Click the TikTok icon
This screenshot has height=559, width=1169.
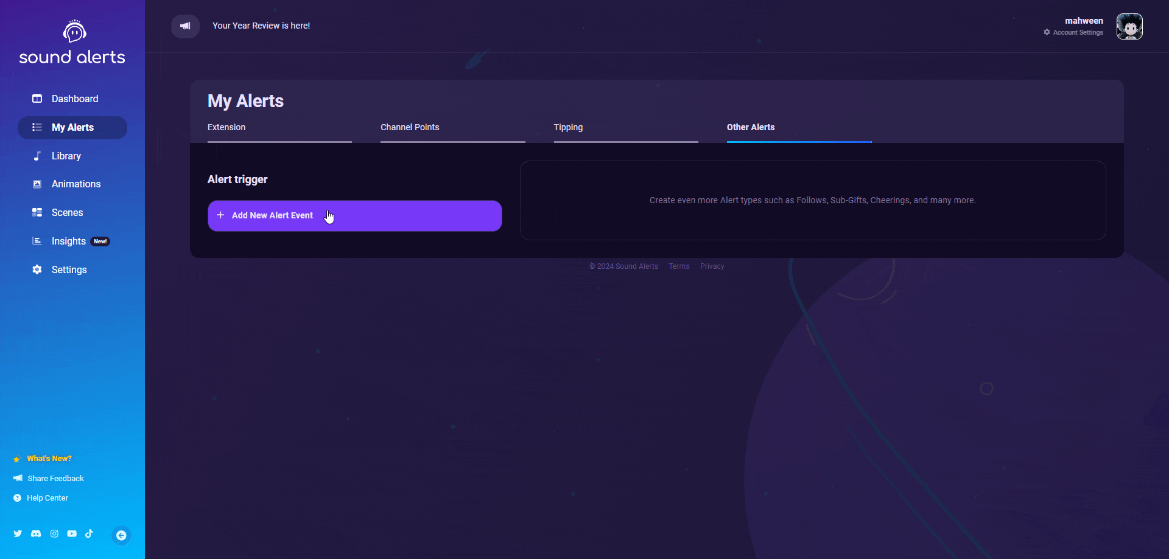point(89,533)
